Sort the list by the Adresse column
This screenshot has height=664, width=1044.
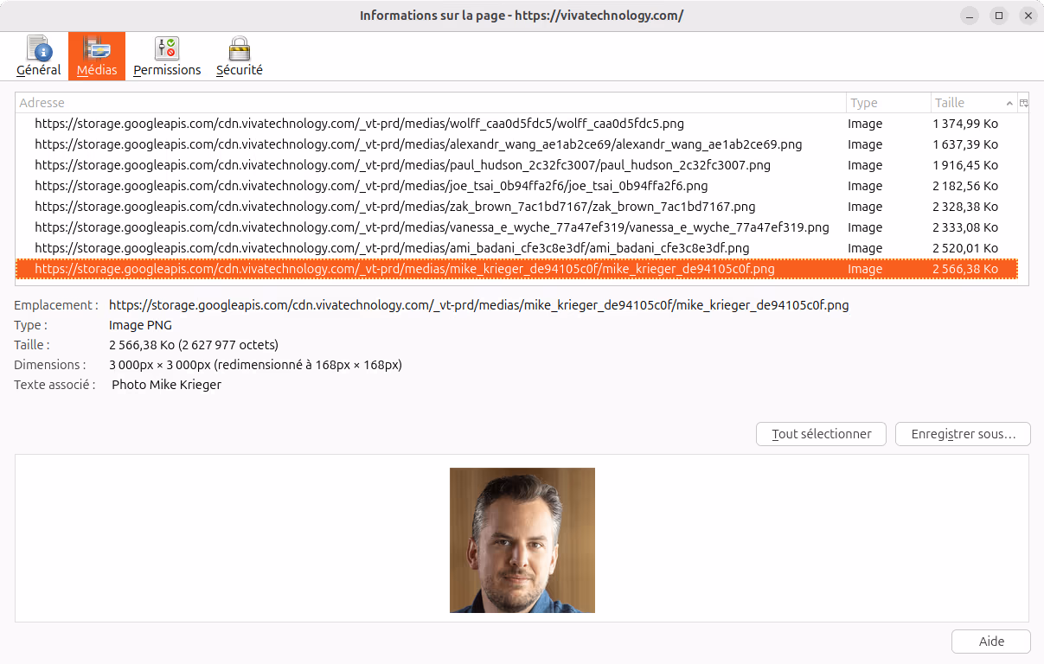(431, 103)
